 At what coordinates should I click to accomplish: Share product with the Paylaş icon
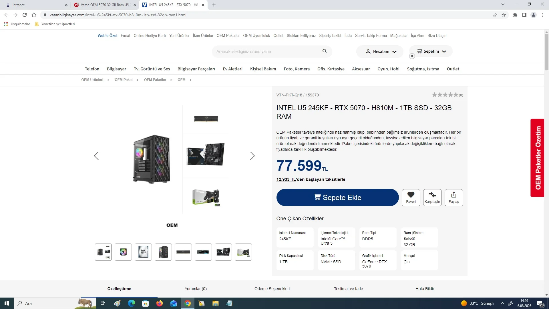(454, 197)
